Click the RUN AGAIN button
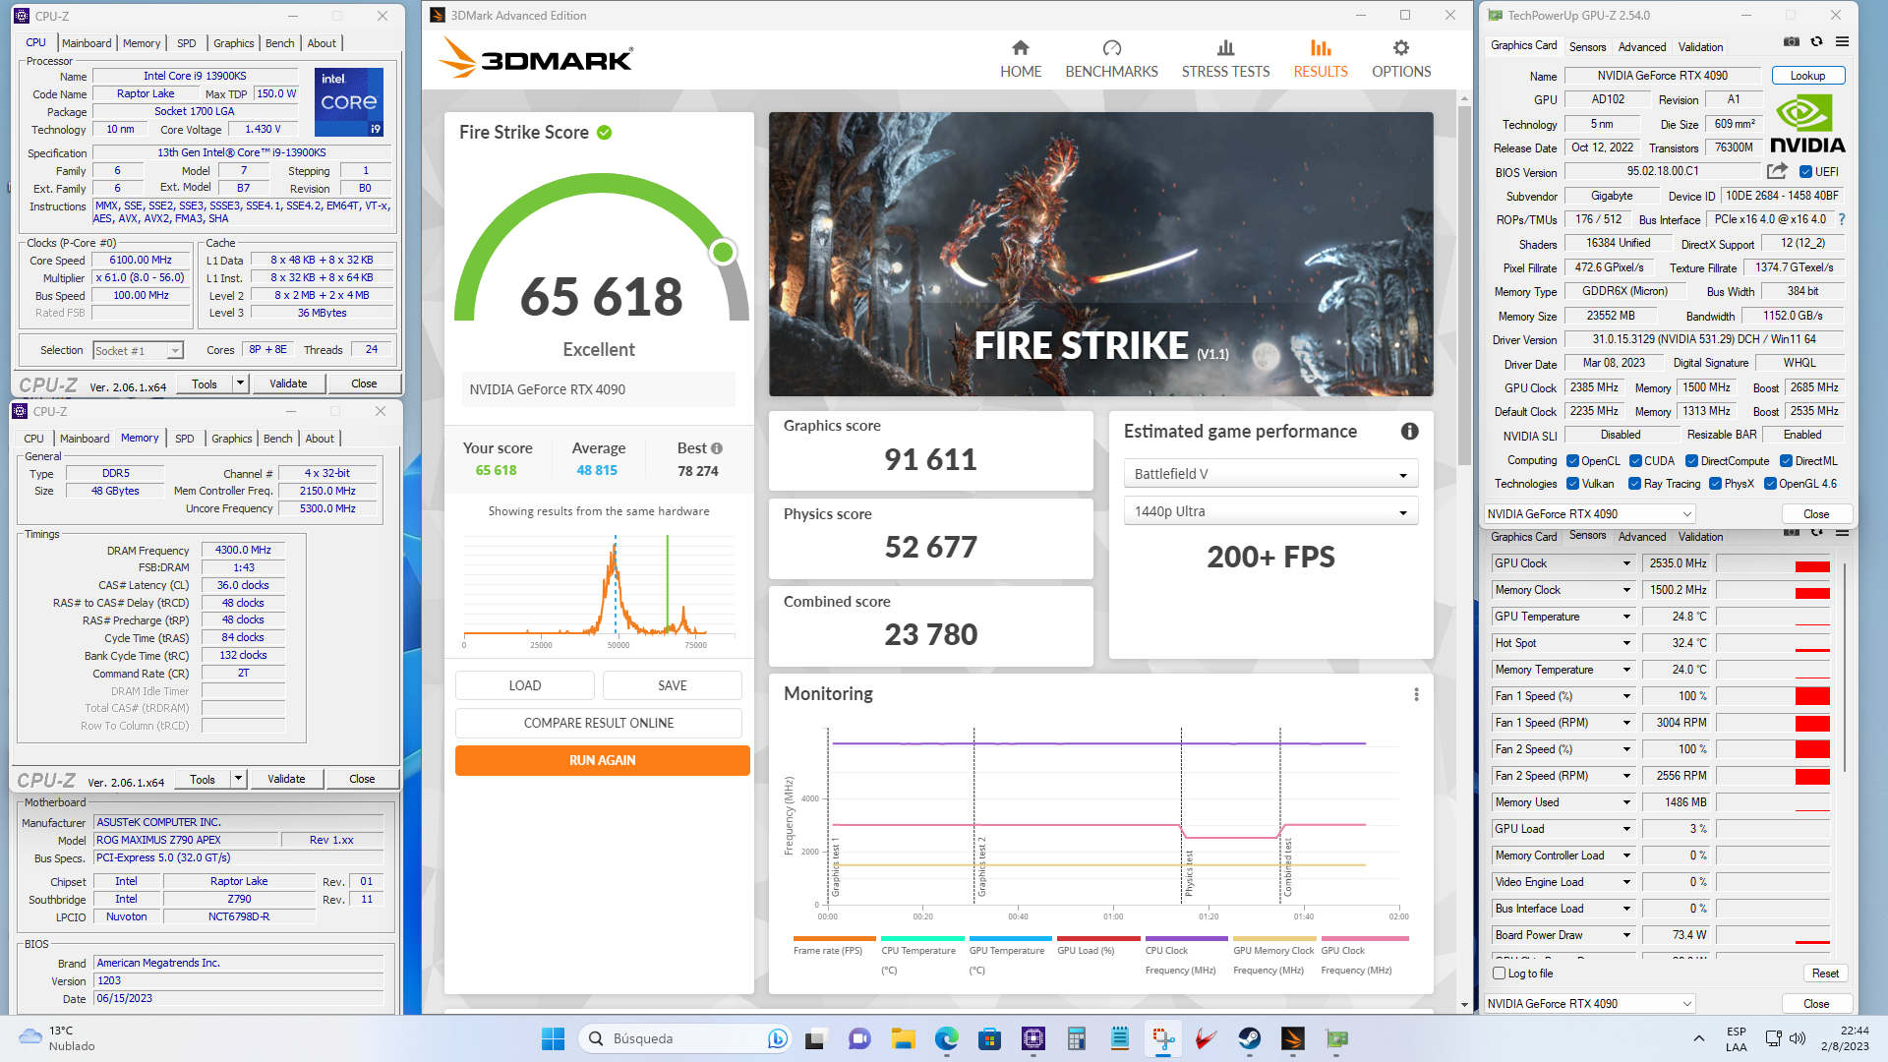This screenshot has height=1062, width=1888. (602, 760)
